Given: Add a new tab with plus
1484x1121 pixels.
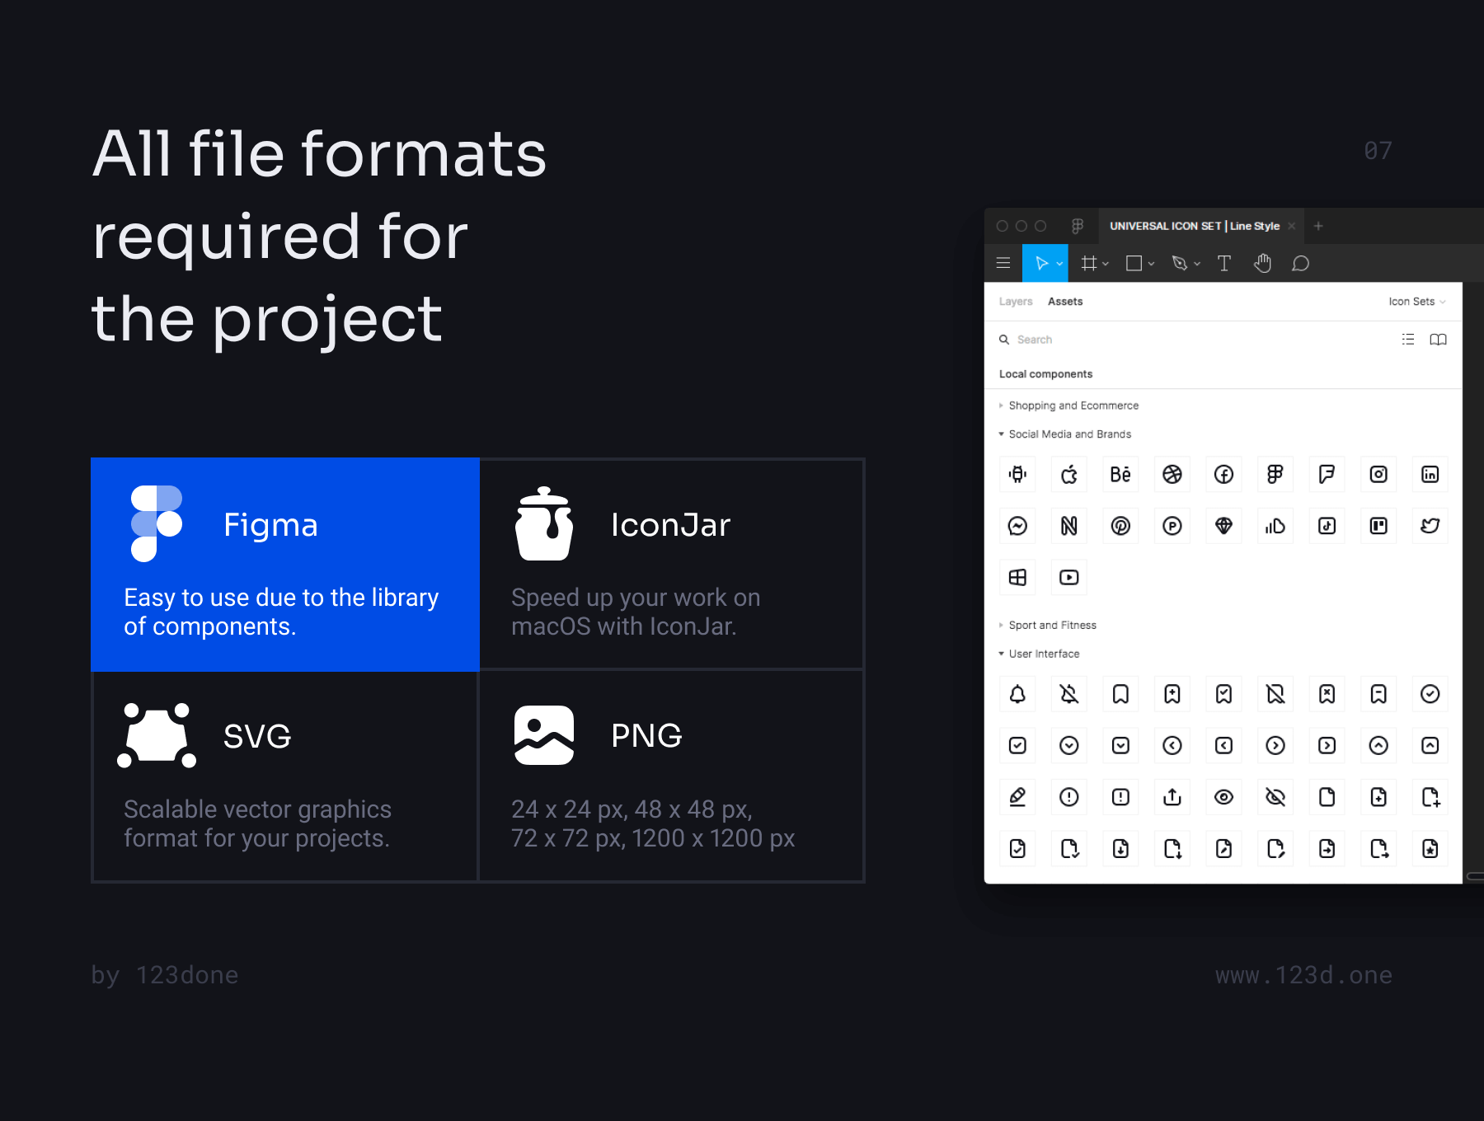Looking at the screenshot, I should click(x=1318, y=226).
